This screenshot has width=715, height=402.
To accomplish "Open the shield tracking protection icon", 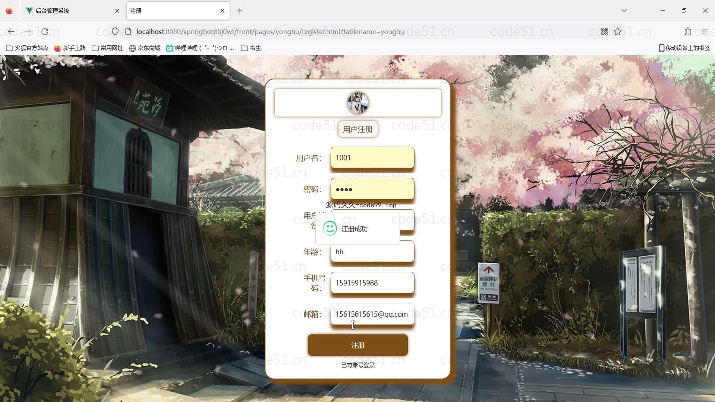I will click(x=115, y=32).
